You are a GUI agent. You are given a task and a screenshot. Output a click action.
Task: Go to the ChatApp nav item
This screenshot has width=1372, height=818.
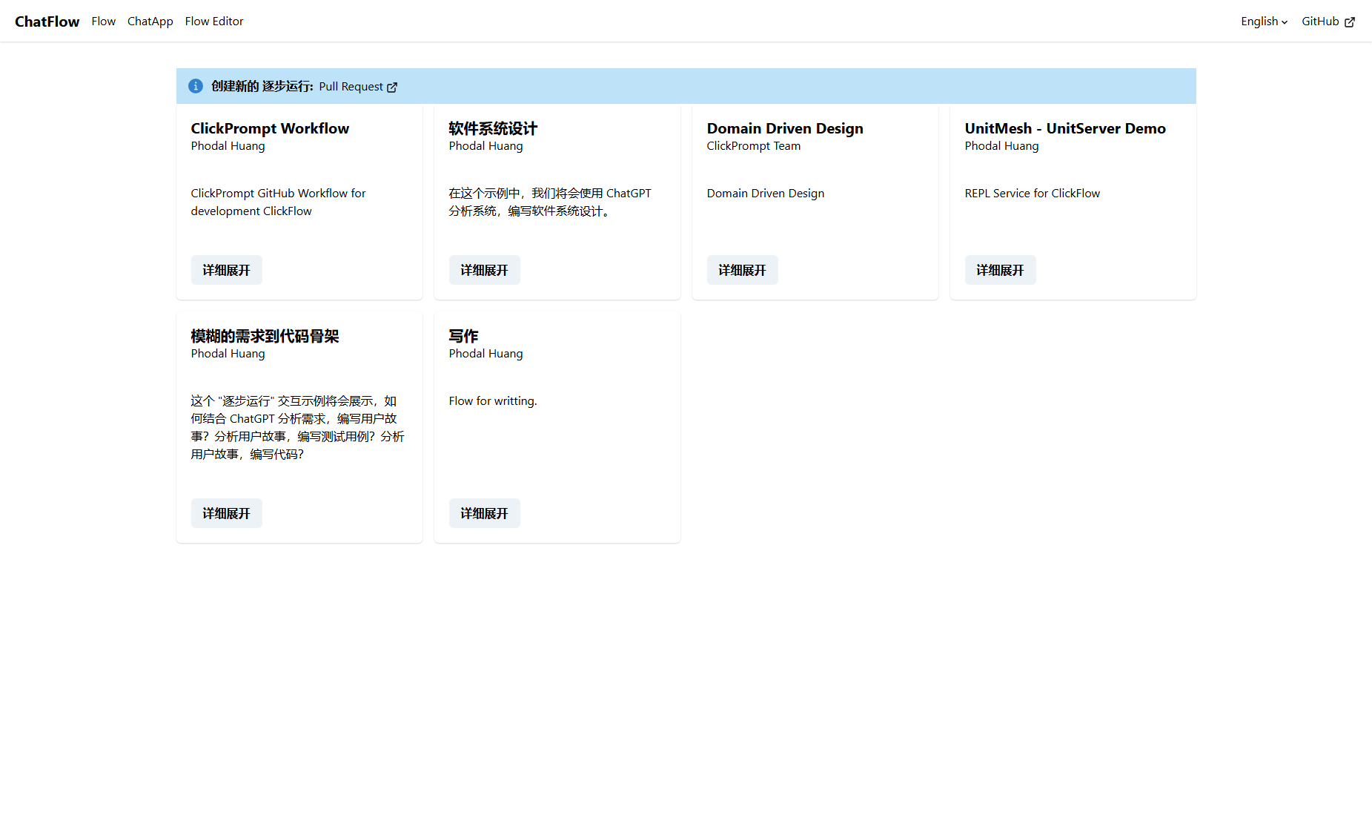pos(150,22)
